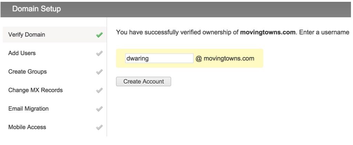Click the @ movingtowns.com domain suffix label
The height and width of the screenshot is (145, 353).
pos(225,59)
